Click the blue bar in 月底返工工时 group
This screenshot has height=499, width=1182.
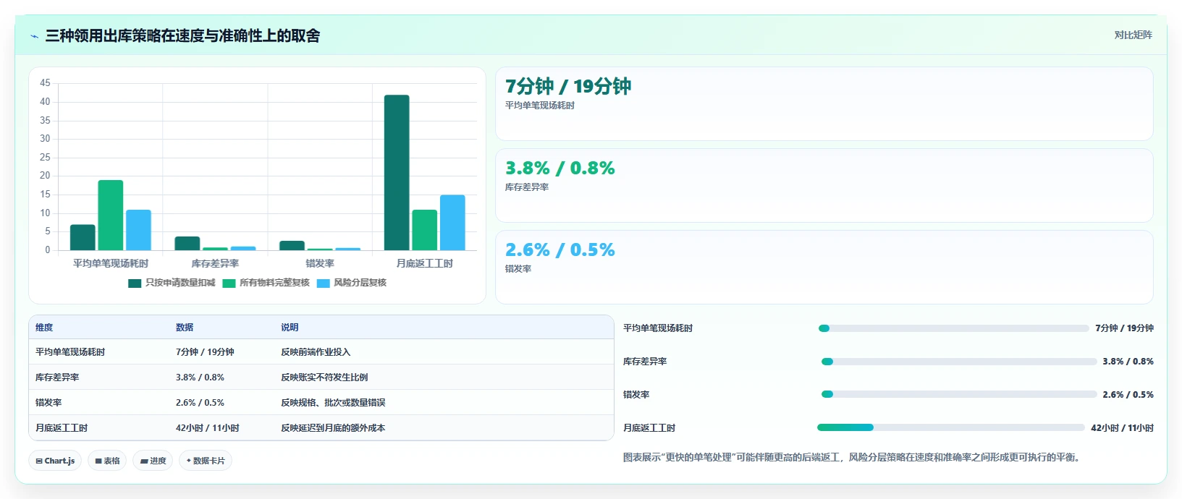452,223
